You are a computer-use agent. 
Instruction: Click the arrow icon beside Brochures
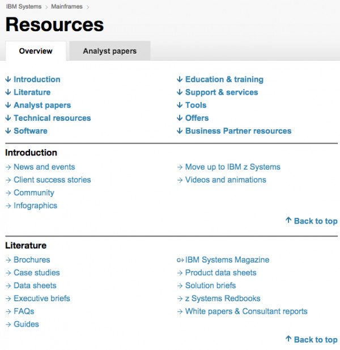point(8,260)
